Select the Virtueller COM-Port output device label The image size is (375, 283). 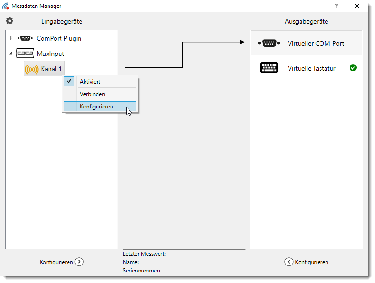pos(315,43)
